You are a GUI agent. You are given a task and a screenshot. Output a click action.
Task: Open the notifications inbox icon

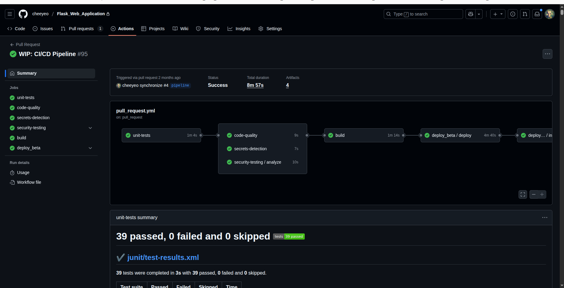tap(537, 14)
